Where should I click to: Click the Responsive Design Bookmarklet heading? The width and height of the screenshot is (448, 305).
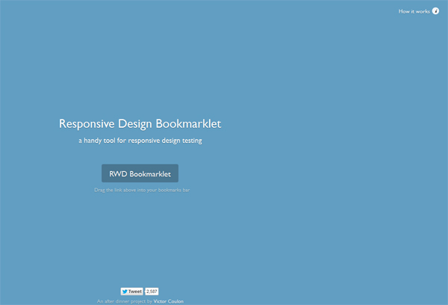(140, 124)
